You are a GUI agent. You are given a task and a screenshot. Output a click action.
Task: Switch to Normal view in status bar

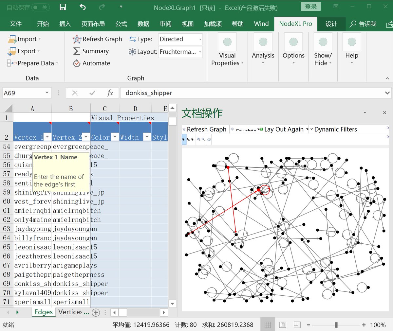coord(268,325)
